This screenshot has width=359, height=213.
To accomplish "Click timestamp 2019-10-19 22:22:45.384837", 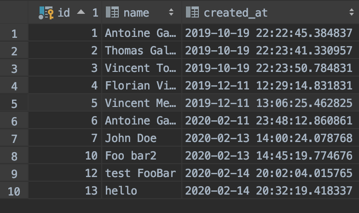I will (269, 33).
